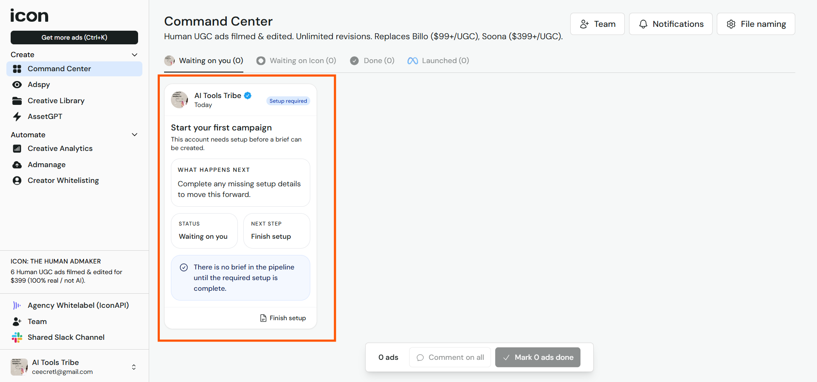Click sidebar Team add-person icon
The image size is (817, 382).
(17, 321)
